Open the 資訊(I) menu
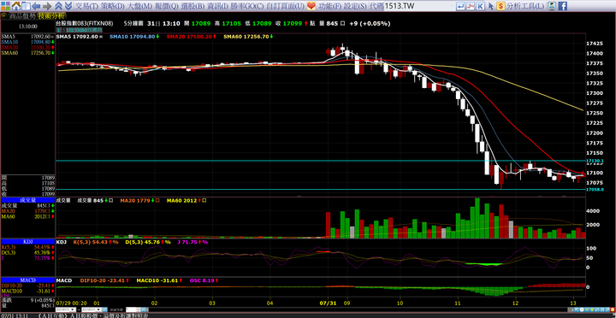Screen dimensions: 616x318 pos(217,6)
